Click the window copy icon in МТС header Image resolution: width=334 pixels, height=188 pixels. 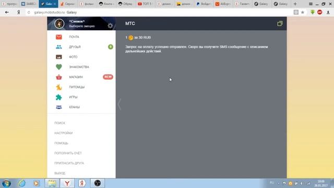(280, 23)
